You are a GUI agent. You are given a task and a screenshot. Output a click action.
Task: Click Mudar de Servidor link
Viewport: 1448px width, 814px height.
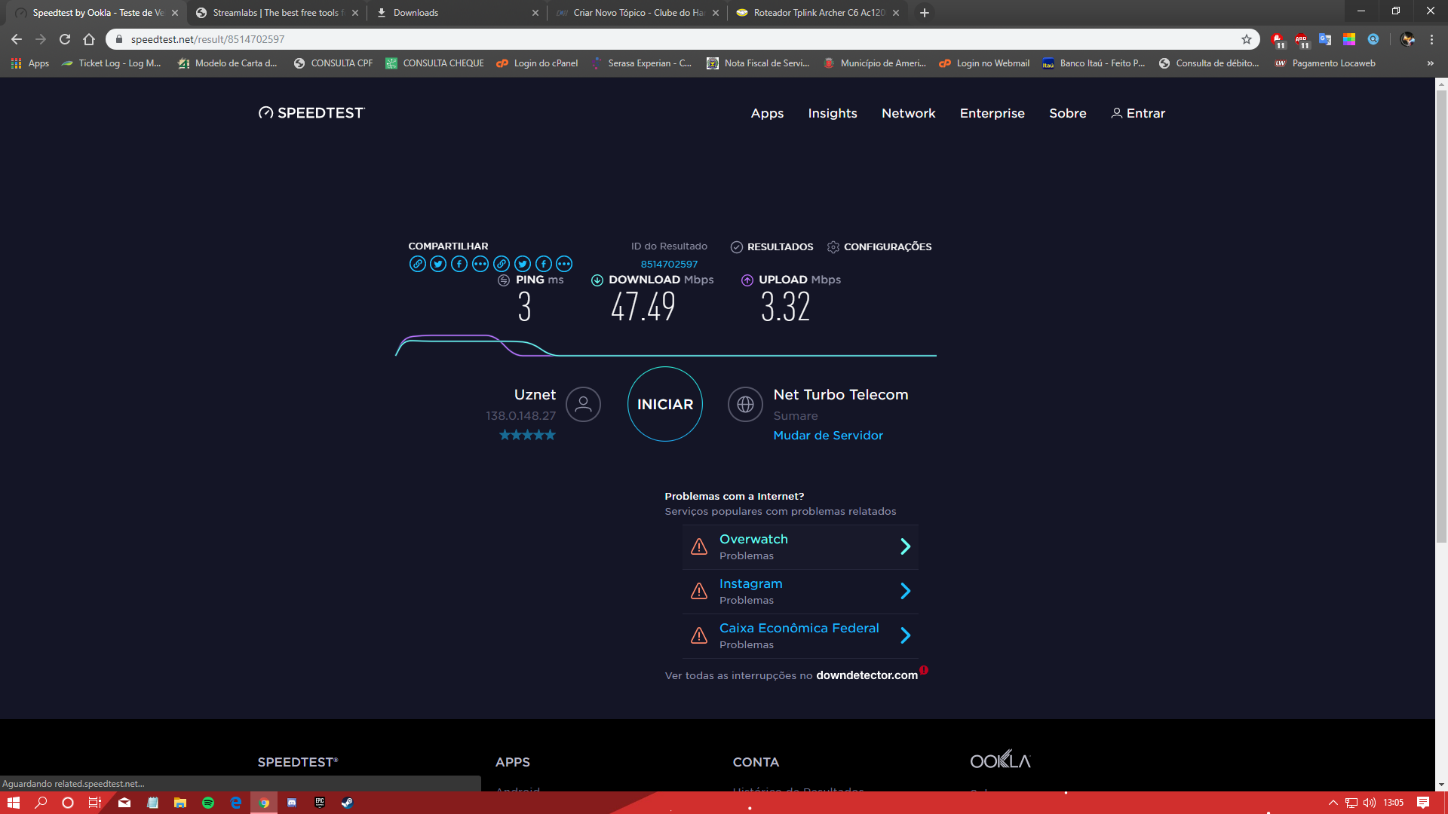click(x=828, y=436)
